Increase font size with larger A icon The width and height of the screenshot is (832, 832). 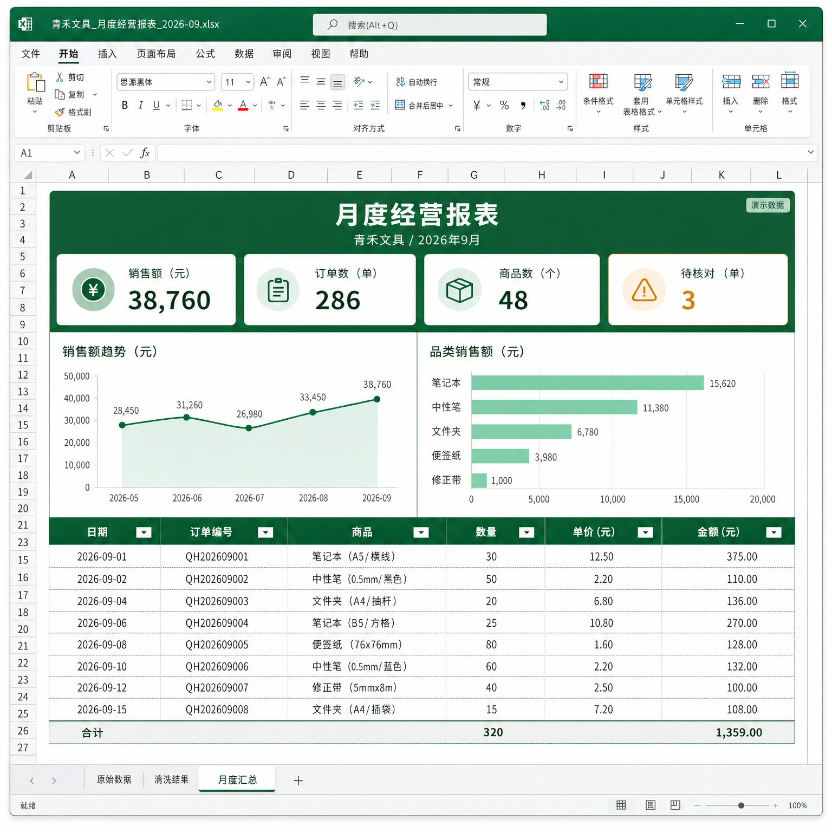tap(264, 82)
